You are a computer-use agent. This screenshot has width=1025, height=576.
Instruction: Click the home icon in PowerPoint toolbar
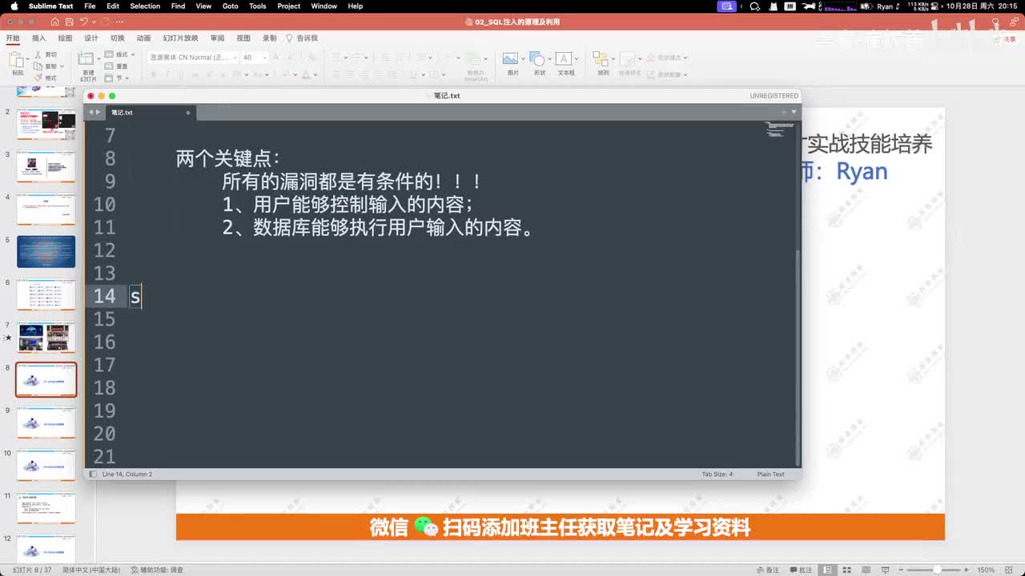coord(56,22)
